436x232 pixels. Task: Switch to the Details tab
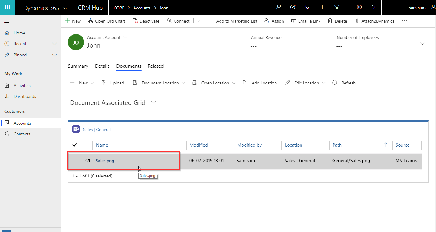click(102, 66)
